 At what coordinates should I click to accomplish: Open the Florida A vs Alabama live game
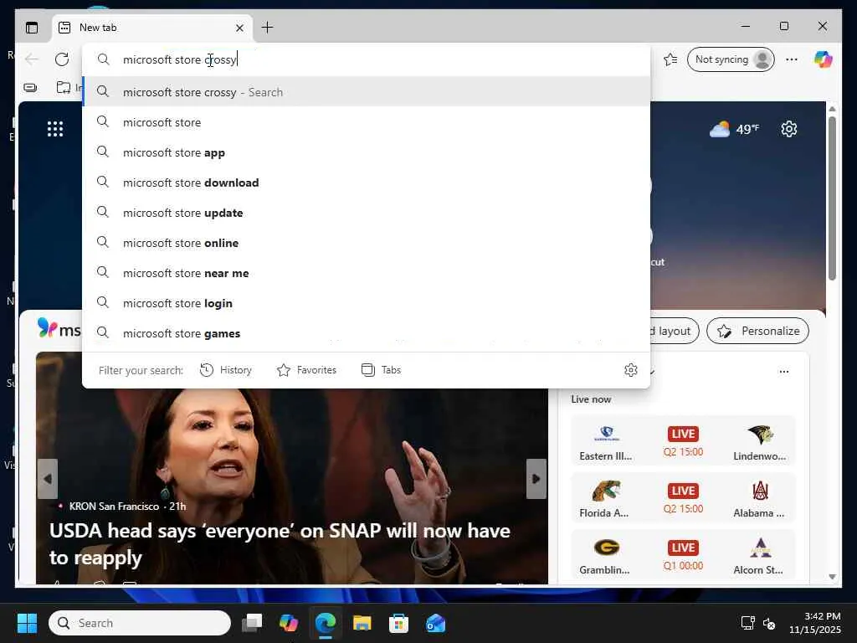click(x=683, y=497)
